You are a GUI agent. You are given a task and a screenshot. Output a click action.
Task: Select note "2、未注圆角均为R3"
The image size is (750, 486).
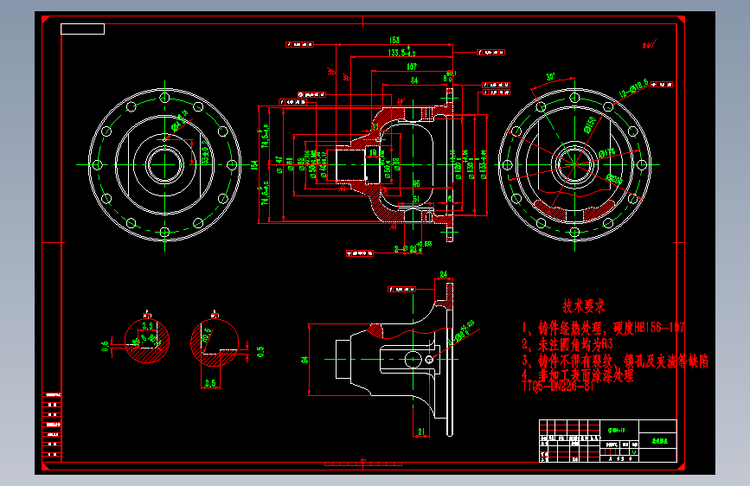click(567, 344)
